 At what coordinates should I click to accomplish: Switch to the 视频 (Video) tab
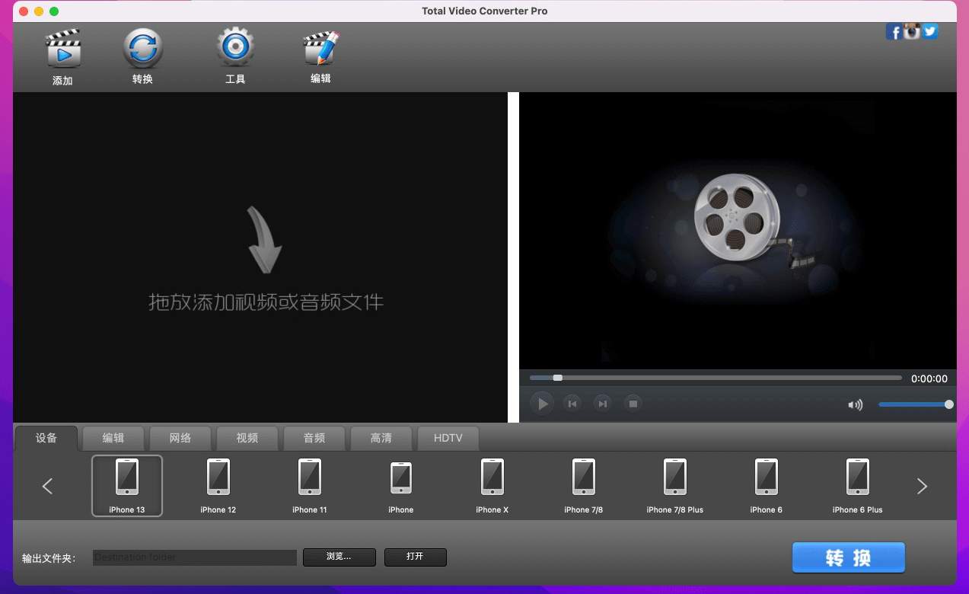pos(247,438)
